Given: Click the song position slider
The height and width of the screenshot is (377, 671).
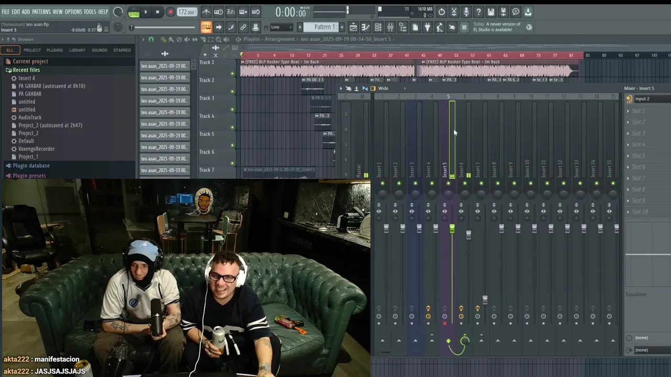Looking at the screenshot, I should pos(164,27).
